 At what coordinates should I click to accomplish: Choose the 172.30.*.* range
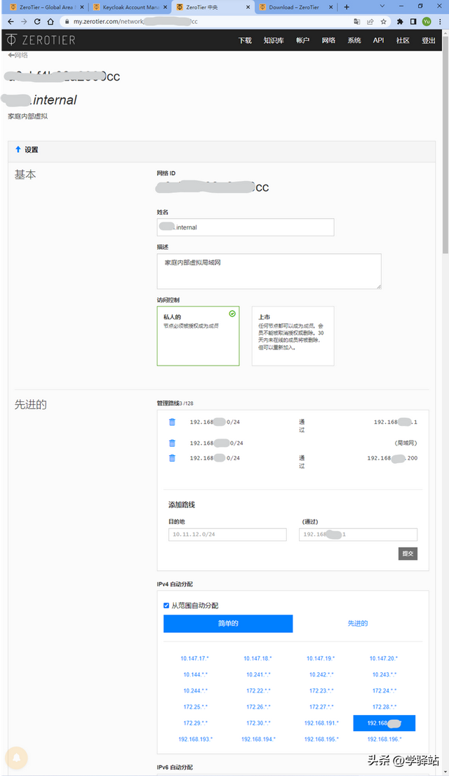[258, 723]
